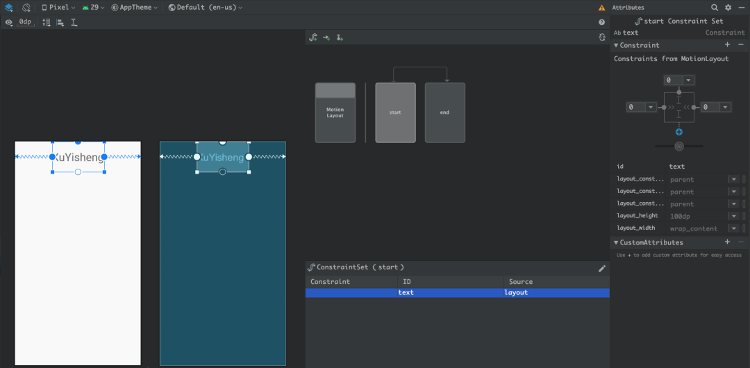Click the Create Transition icon

[x=326, y=37]
